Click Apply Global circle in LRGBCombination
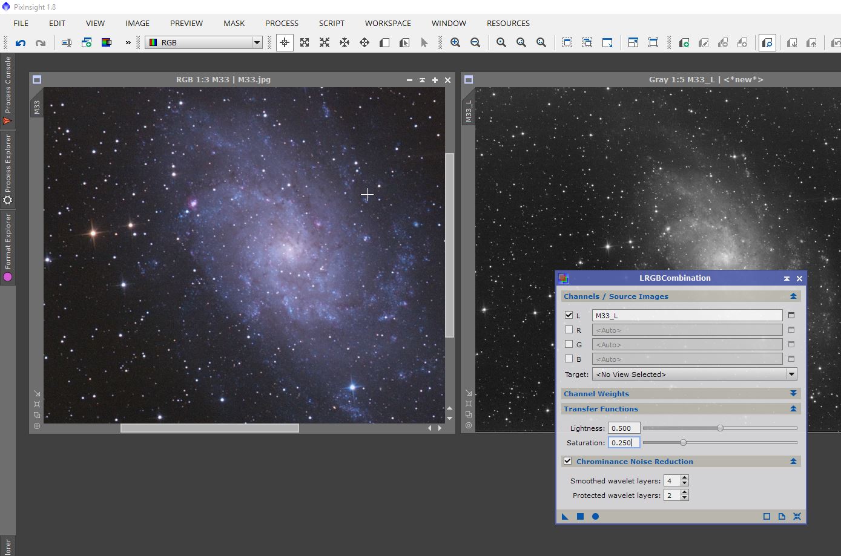 coord(595,516)
